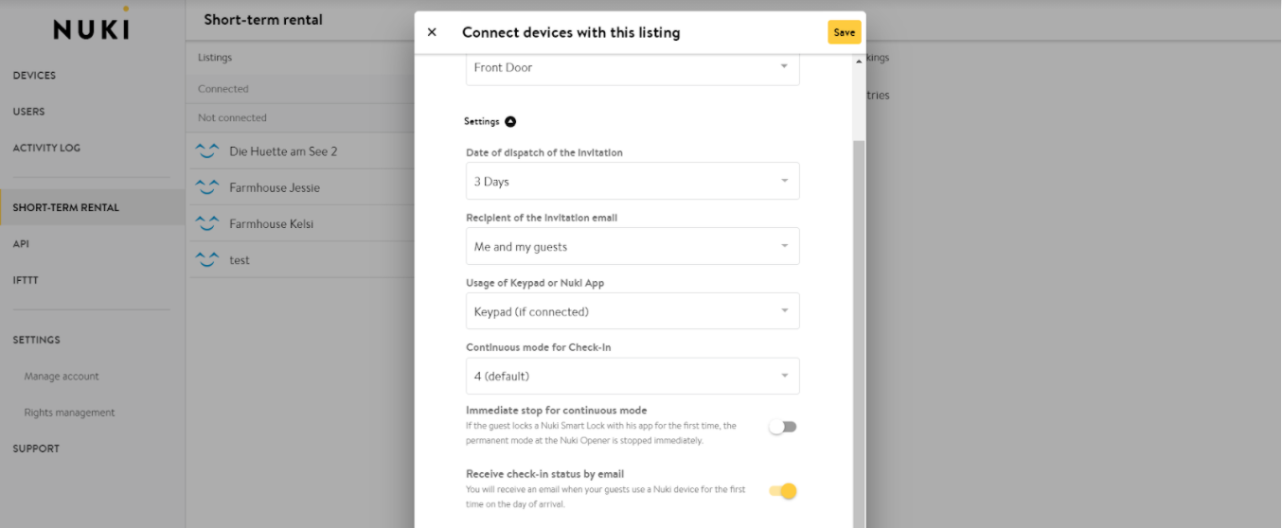1282x528 pixels.
Task: Open Rights management settings
Action: 69,413
